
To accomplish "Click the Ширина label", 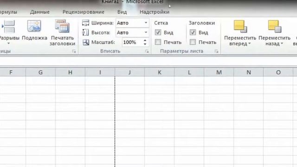I will (103, 23).
